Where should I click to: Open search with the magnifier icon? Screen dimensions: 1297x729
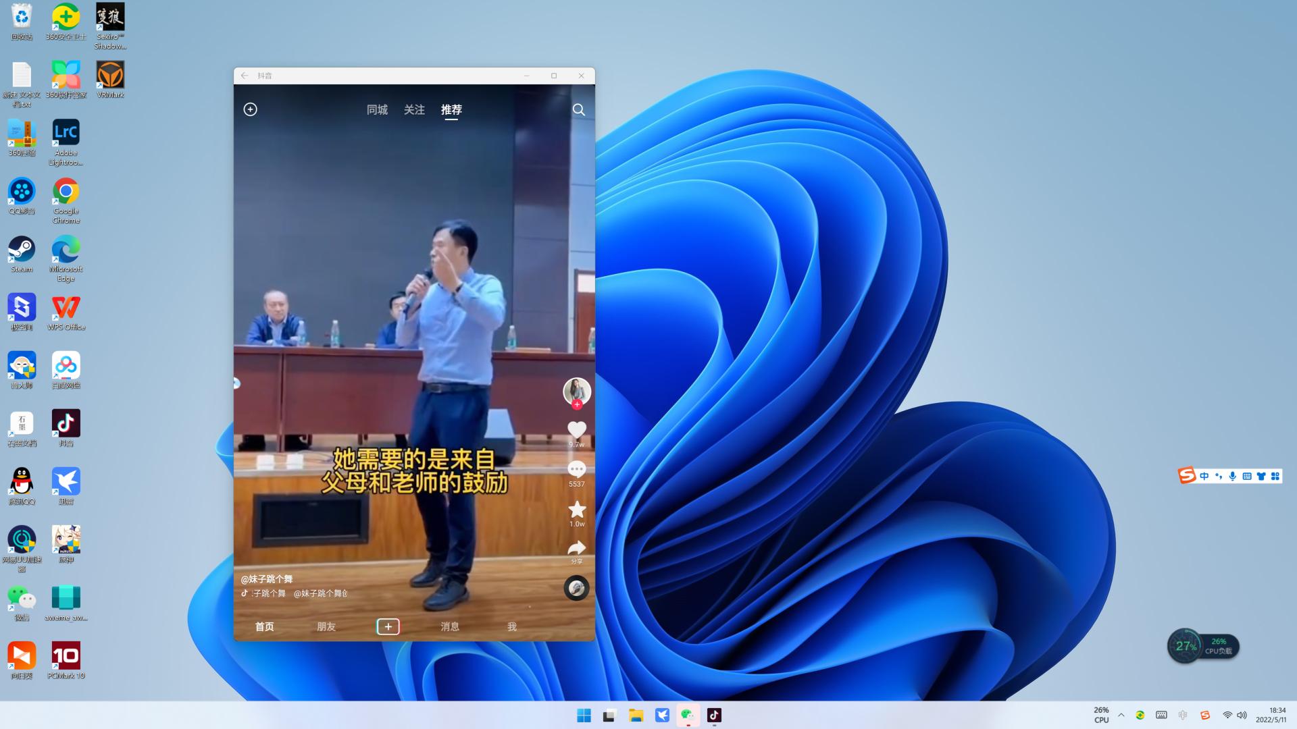click(578, 109)
